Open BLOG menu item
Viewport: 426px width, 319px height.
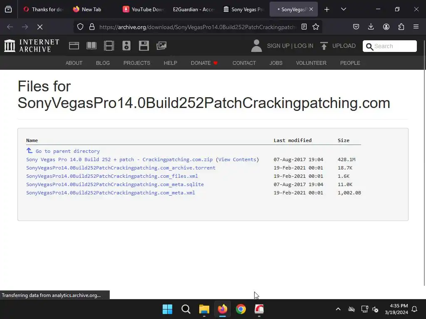pyautogui.click(x=103, y=63)
